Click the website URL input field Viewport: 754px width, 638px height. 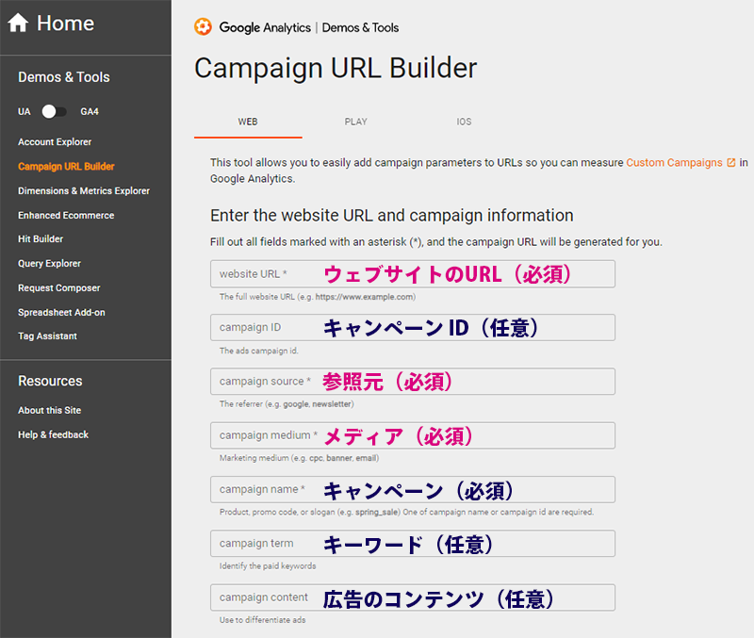point(413,274)
